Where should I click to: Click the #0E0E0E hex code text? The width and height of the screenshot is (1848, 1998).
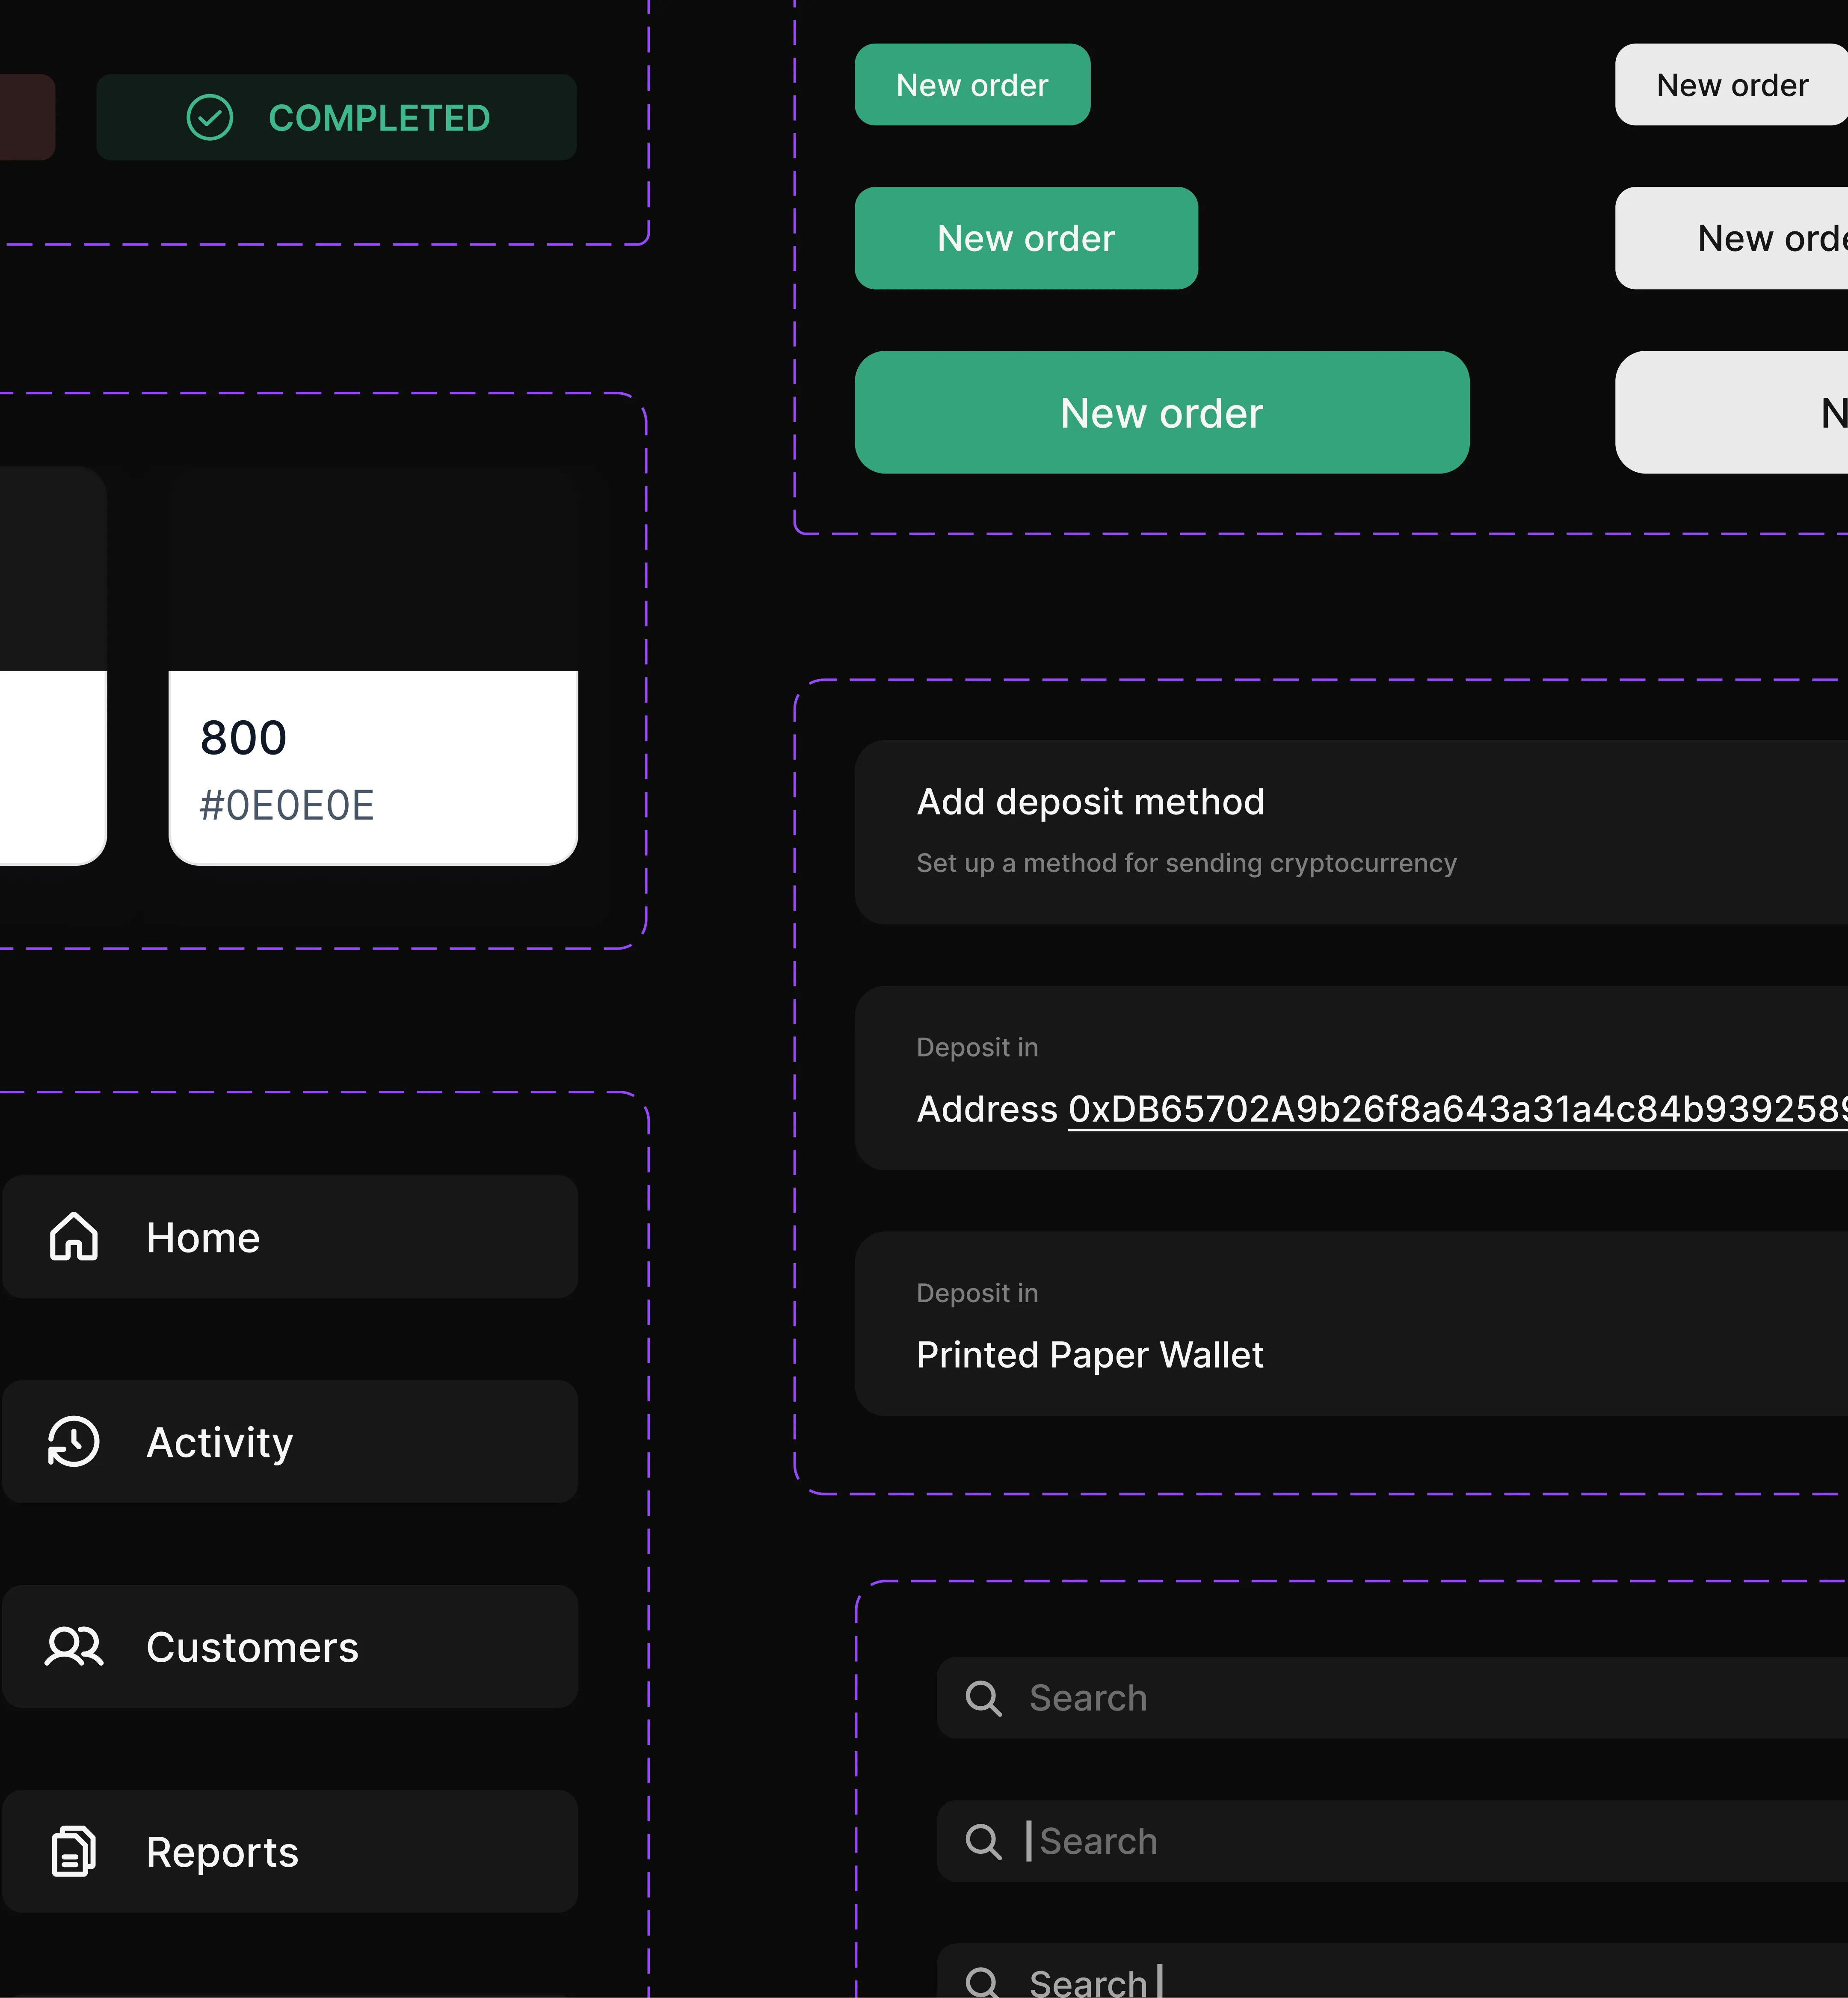click(x=287, y=805)
